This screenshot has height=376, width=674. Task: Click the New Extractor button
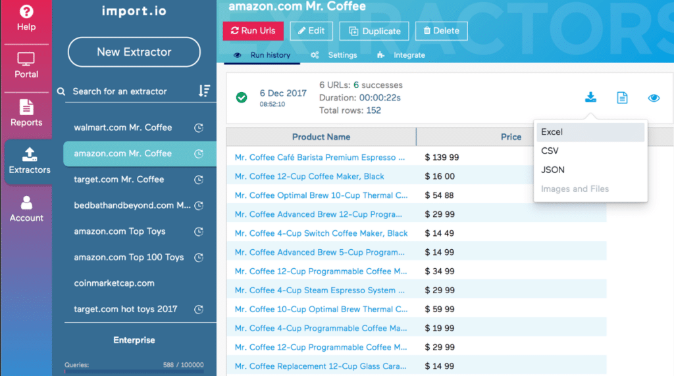click(x=134, y=52)
